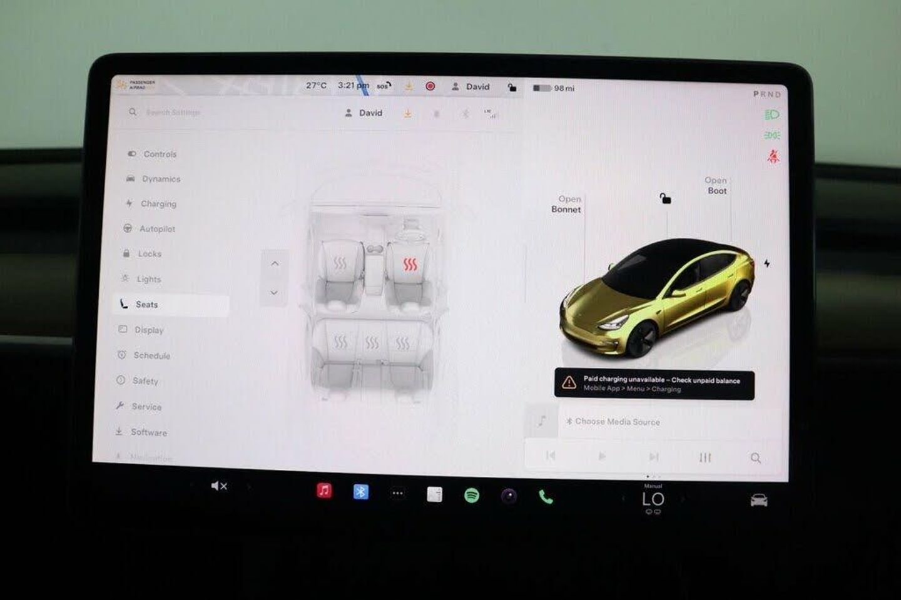Open David profile selector in settings header

(x=363, y=113)
